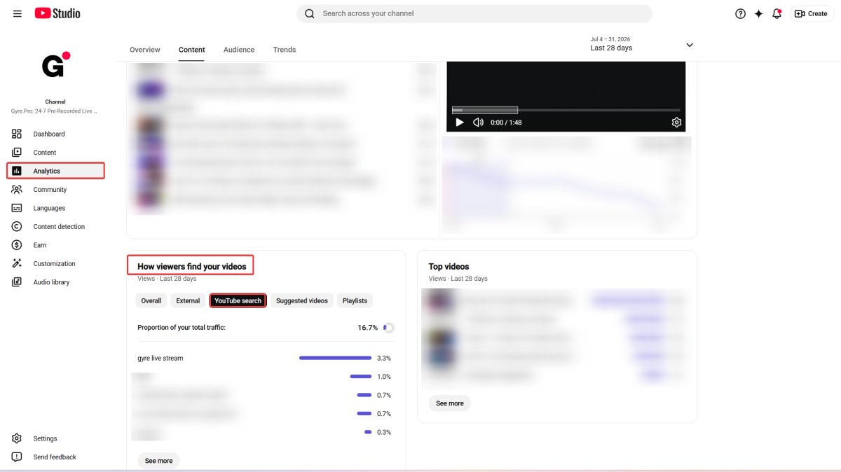The height and width of the screenshot is (472, 841).
Task: Click the traffic proportion donut indicator
Action: tap(389, 328)
